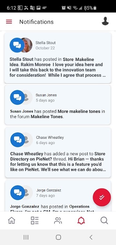116x245 pixels.
Task: Mark all as read with red checkmark button
Action: pos(102,197)
